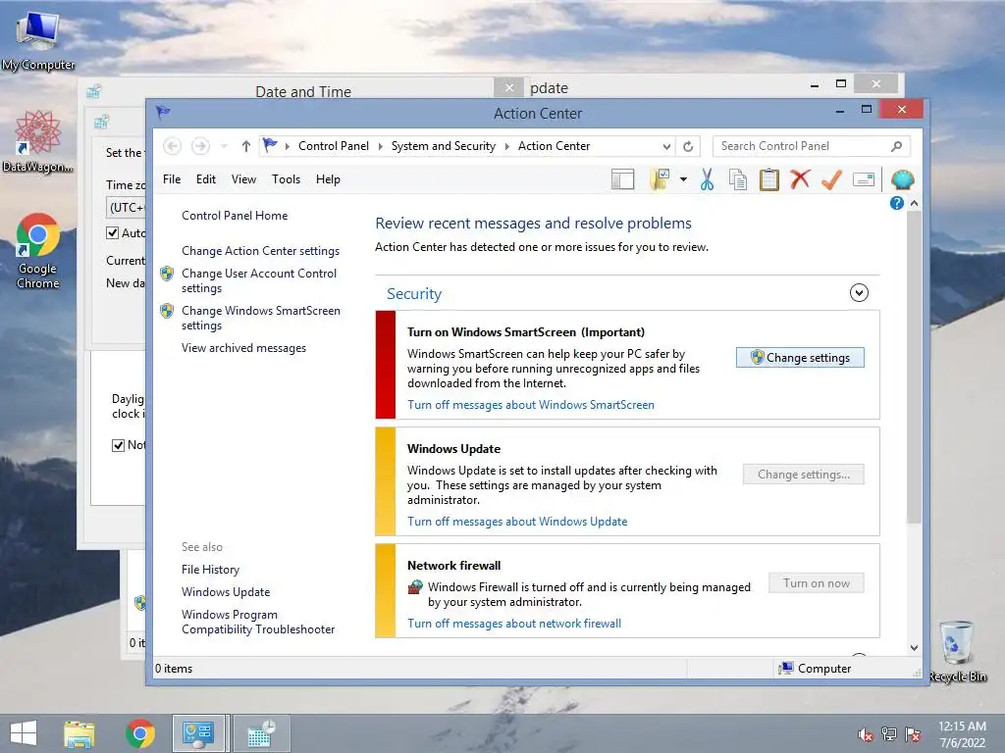The image size is (1005, 753).
Task: Open the File menu
Action: pyautogui.click(x=172, y=179)
